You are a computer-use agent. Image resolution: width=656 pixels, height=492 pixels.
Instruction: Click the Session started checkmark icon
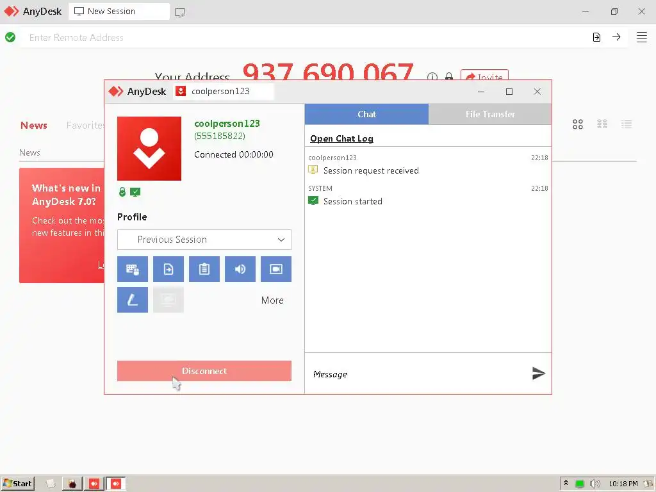(313, 201)
